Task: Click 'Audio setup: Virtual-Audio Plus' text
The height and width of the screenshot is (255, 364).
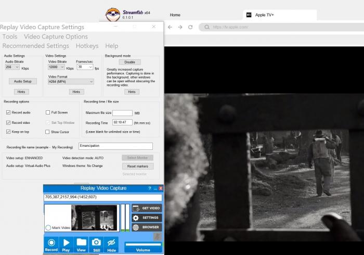Action: (x=28, y=166)
